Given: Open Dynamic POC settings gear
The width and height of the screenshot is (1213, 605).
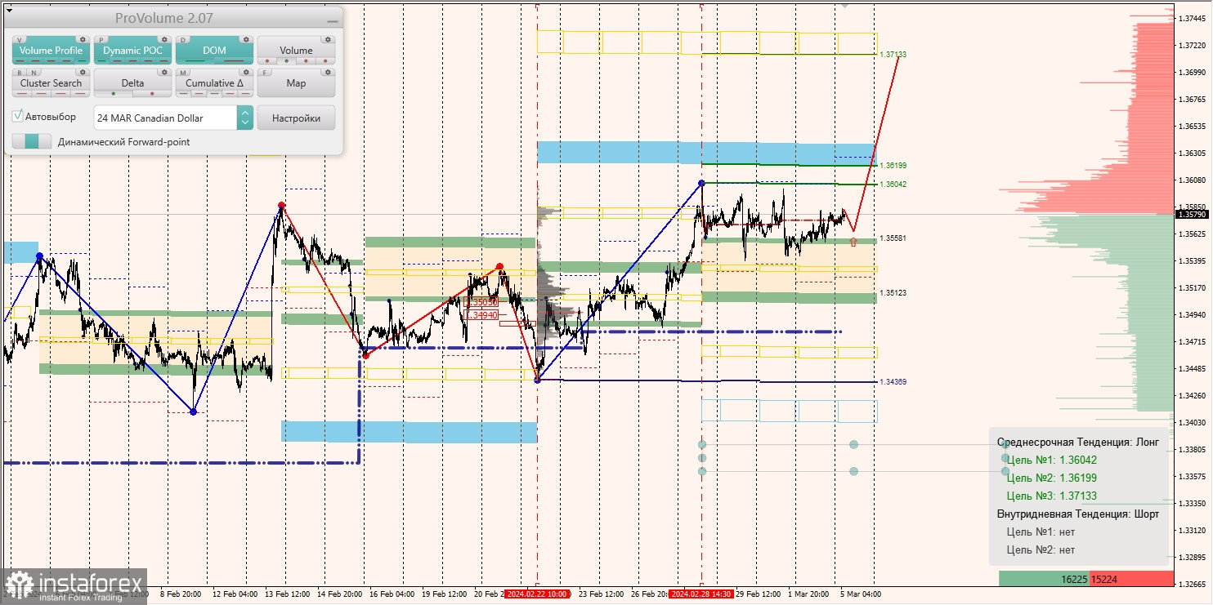Looking at the screenshot, I should tap(163, 39).
